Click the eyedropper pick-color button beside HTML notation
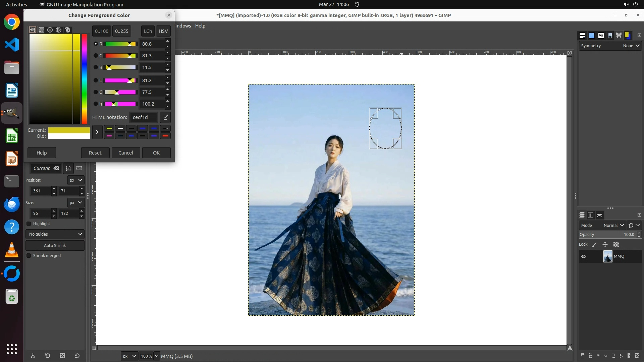The image size is (644, 362). coord(165,117)
